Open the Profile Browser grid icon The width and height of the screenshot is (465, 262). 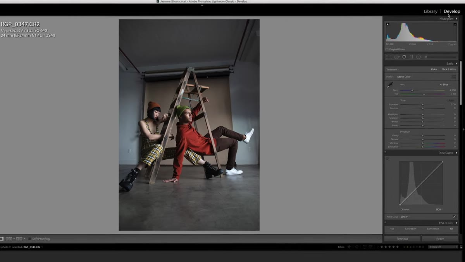(x=453, y=77)
